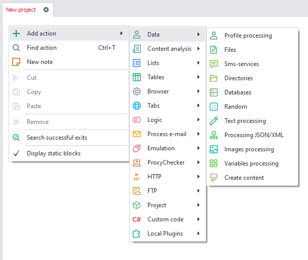
Task: Expand the Lists submenu arrow
Action: (x=199, y=63)
